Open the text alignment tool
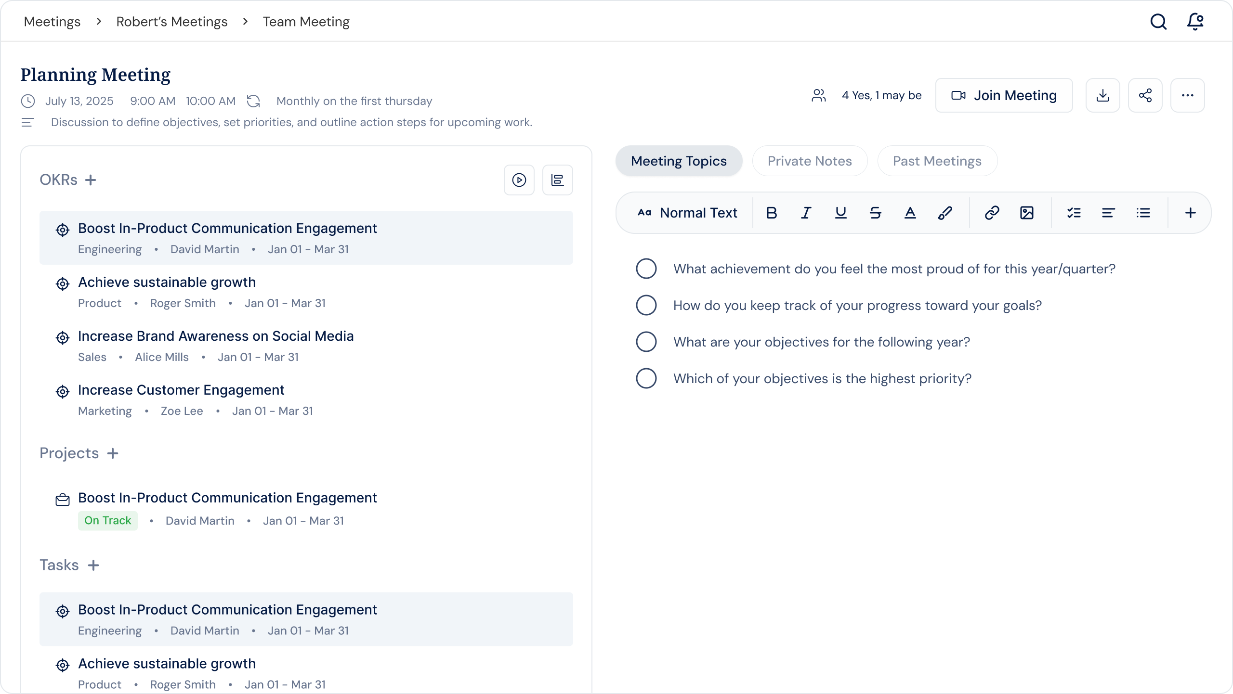This screenshot has height=694, width=1233. pyautogui.click(x=1108, y=213)
